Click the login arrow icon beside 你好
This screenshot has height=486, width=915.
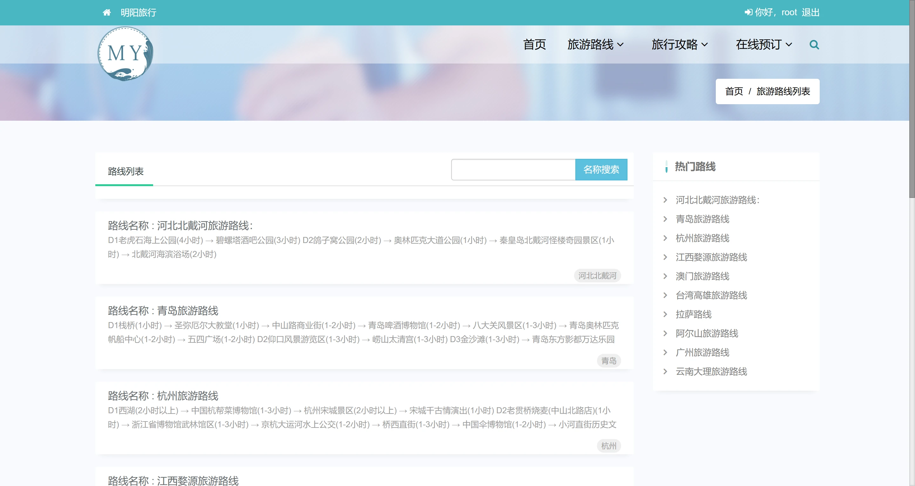(x=748, y=12)
